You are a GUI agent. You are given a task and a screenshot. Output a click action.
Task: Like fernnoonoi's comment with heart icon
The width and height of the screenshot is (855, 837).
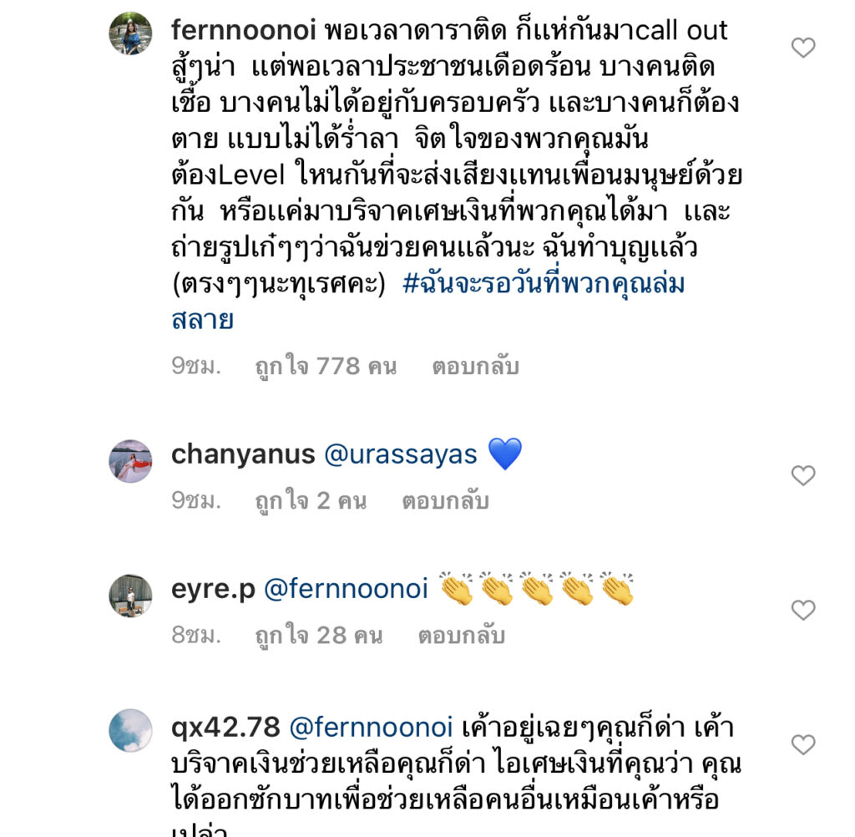point(802,48)
